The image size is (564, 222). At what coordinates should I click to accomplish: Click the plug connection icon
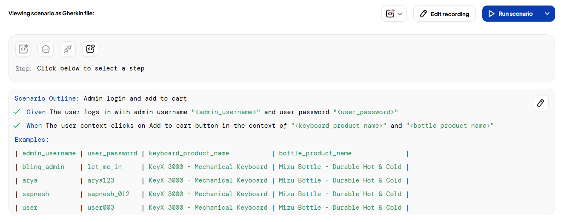pos(68,49)
